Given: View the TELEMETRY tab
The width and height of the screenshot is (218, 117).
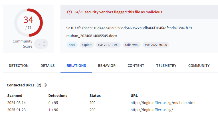Looking at the screenshot, I should [x=166, y=66].
